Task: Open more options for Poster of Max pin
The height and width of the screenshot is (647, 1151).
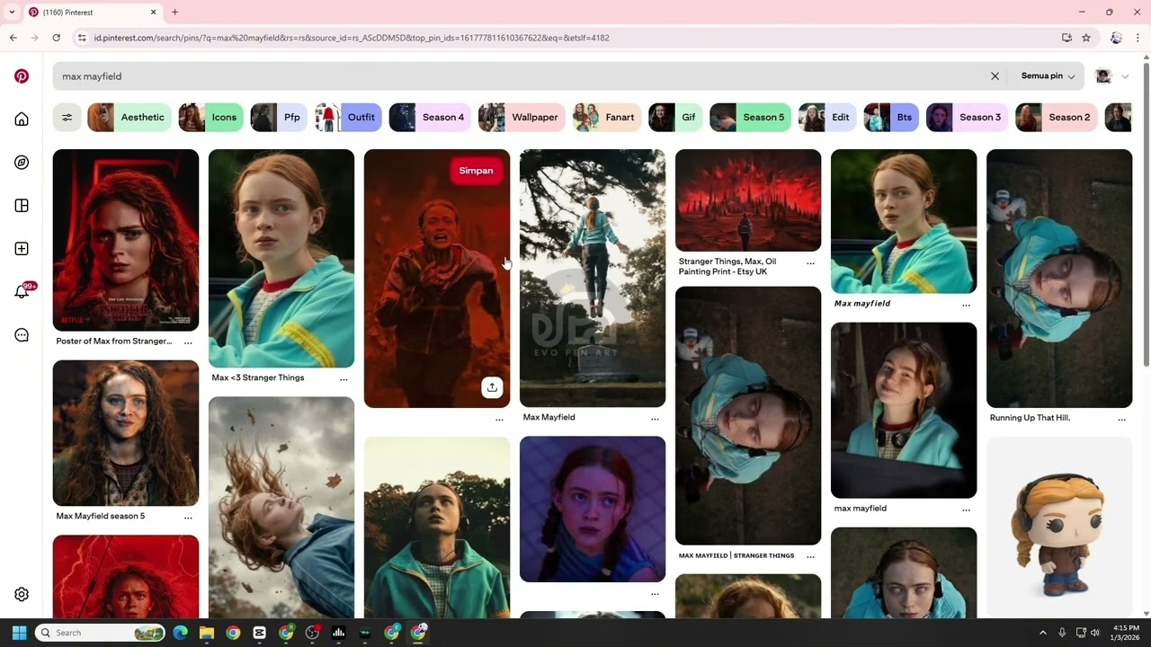Action: pyautogui.click(x=188, y=341)
